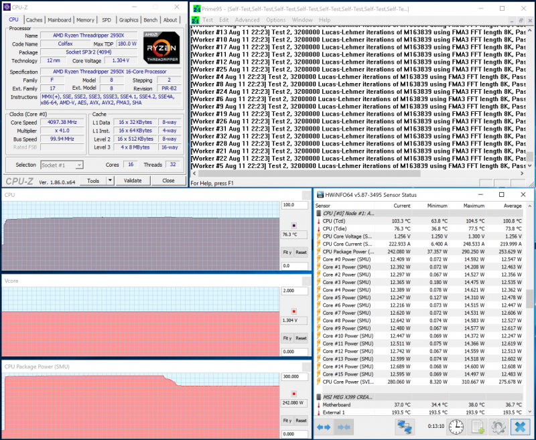Open CPU-Z Tools options
Viewport: 536px width, 440px height.
coord(94,180)
